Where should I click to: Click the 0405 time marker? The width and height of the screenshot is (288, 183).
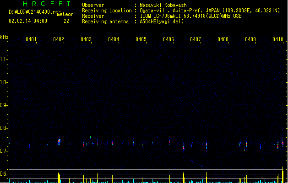pos(141,39)
